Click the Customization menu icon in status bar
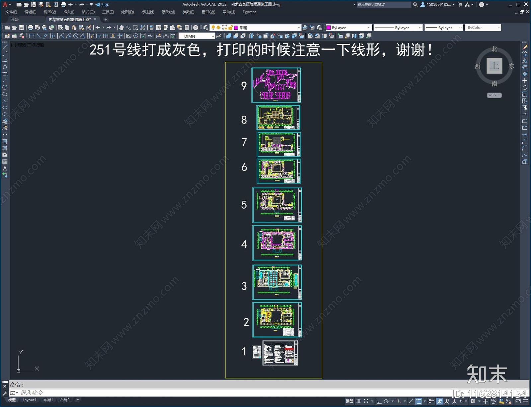Viewport: 531px width, 407px height. 525,401
